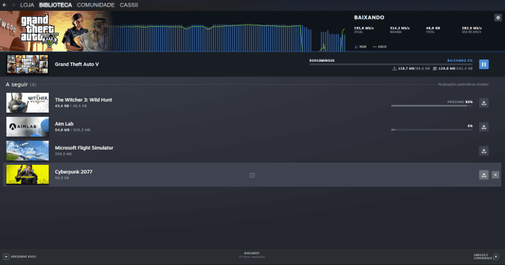The width and height of the screenshot is (505, 265).
Task: Click the BAIXANDO status in bottom bar
Action: pyautogui.click(x=252, y=253)
